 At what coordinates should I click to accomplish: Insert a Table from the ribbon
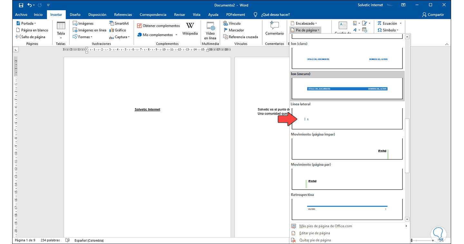(61, 30)
